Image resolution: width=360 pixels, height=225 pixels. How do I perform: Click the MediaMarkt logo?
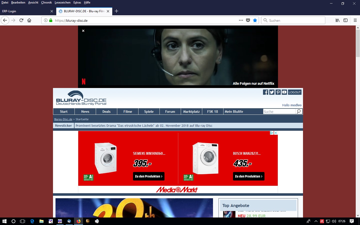[x=177, y=190]
